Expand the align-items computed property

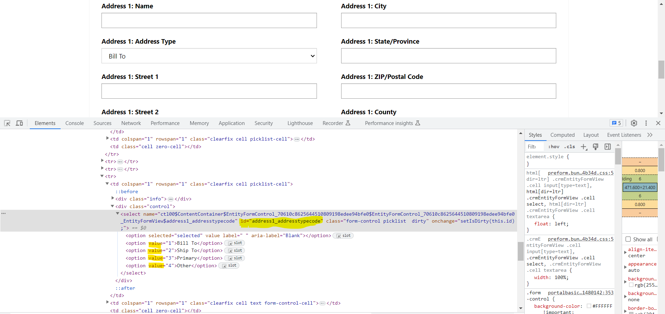[625, 252]
